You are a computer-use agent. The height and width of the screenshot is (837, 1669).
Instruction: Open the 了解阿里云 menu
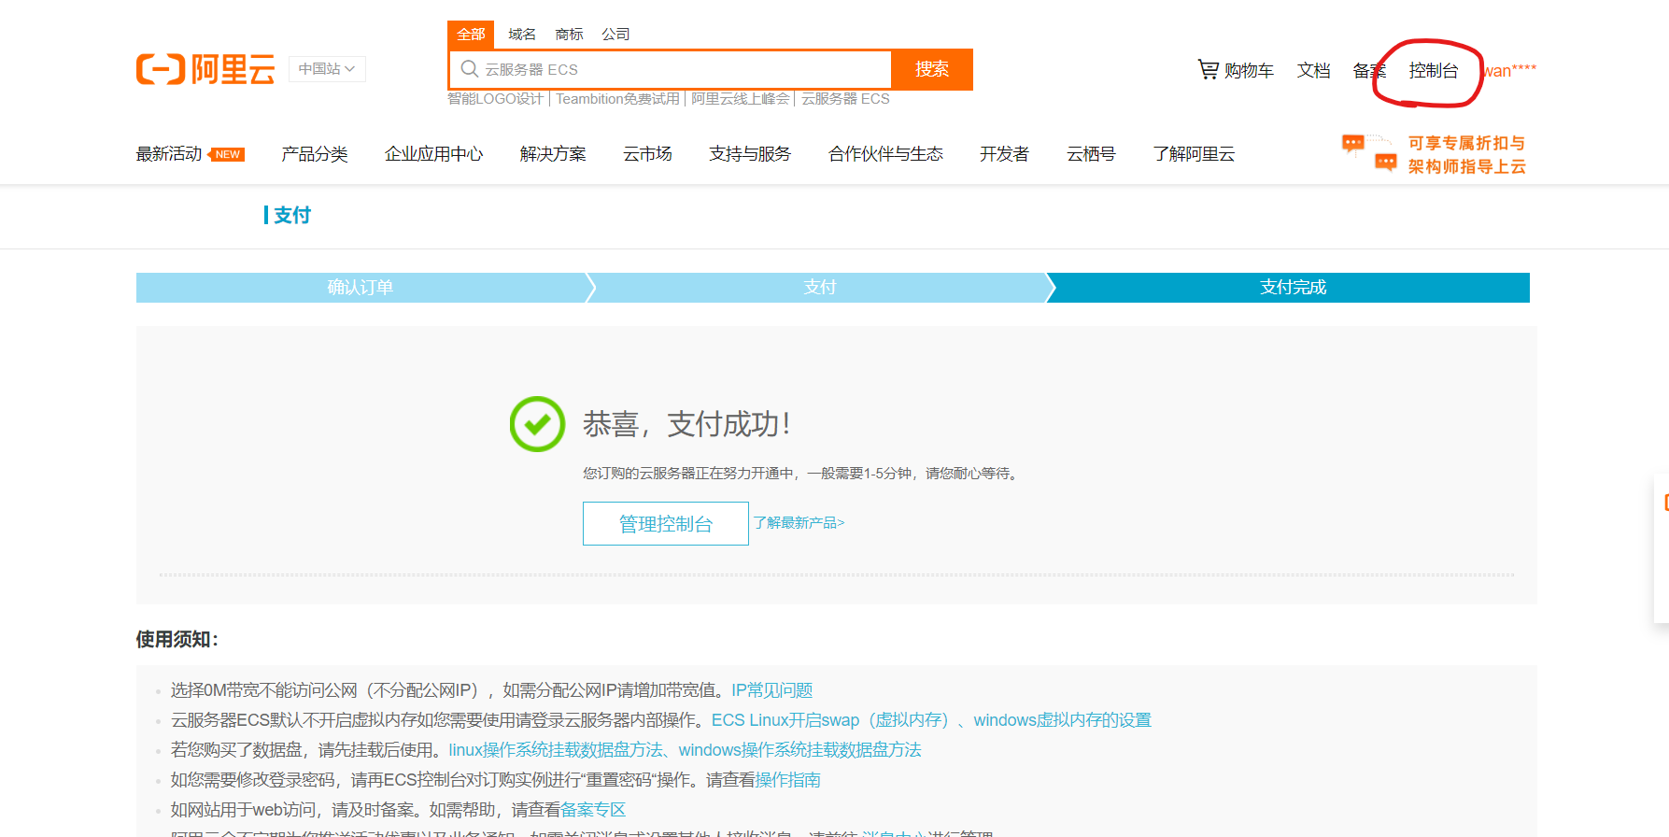[x=1194, y=154]
